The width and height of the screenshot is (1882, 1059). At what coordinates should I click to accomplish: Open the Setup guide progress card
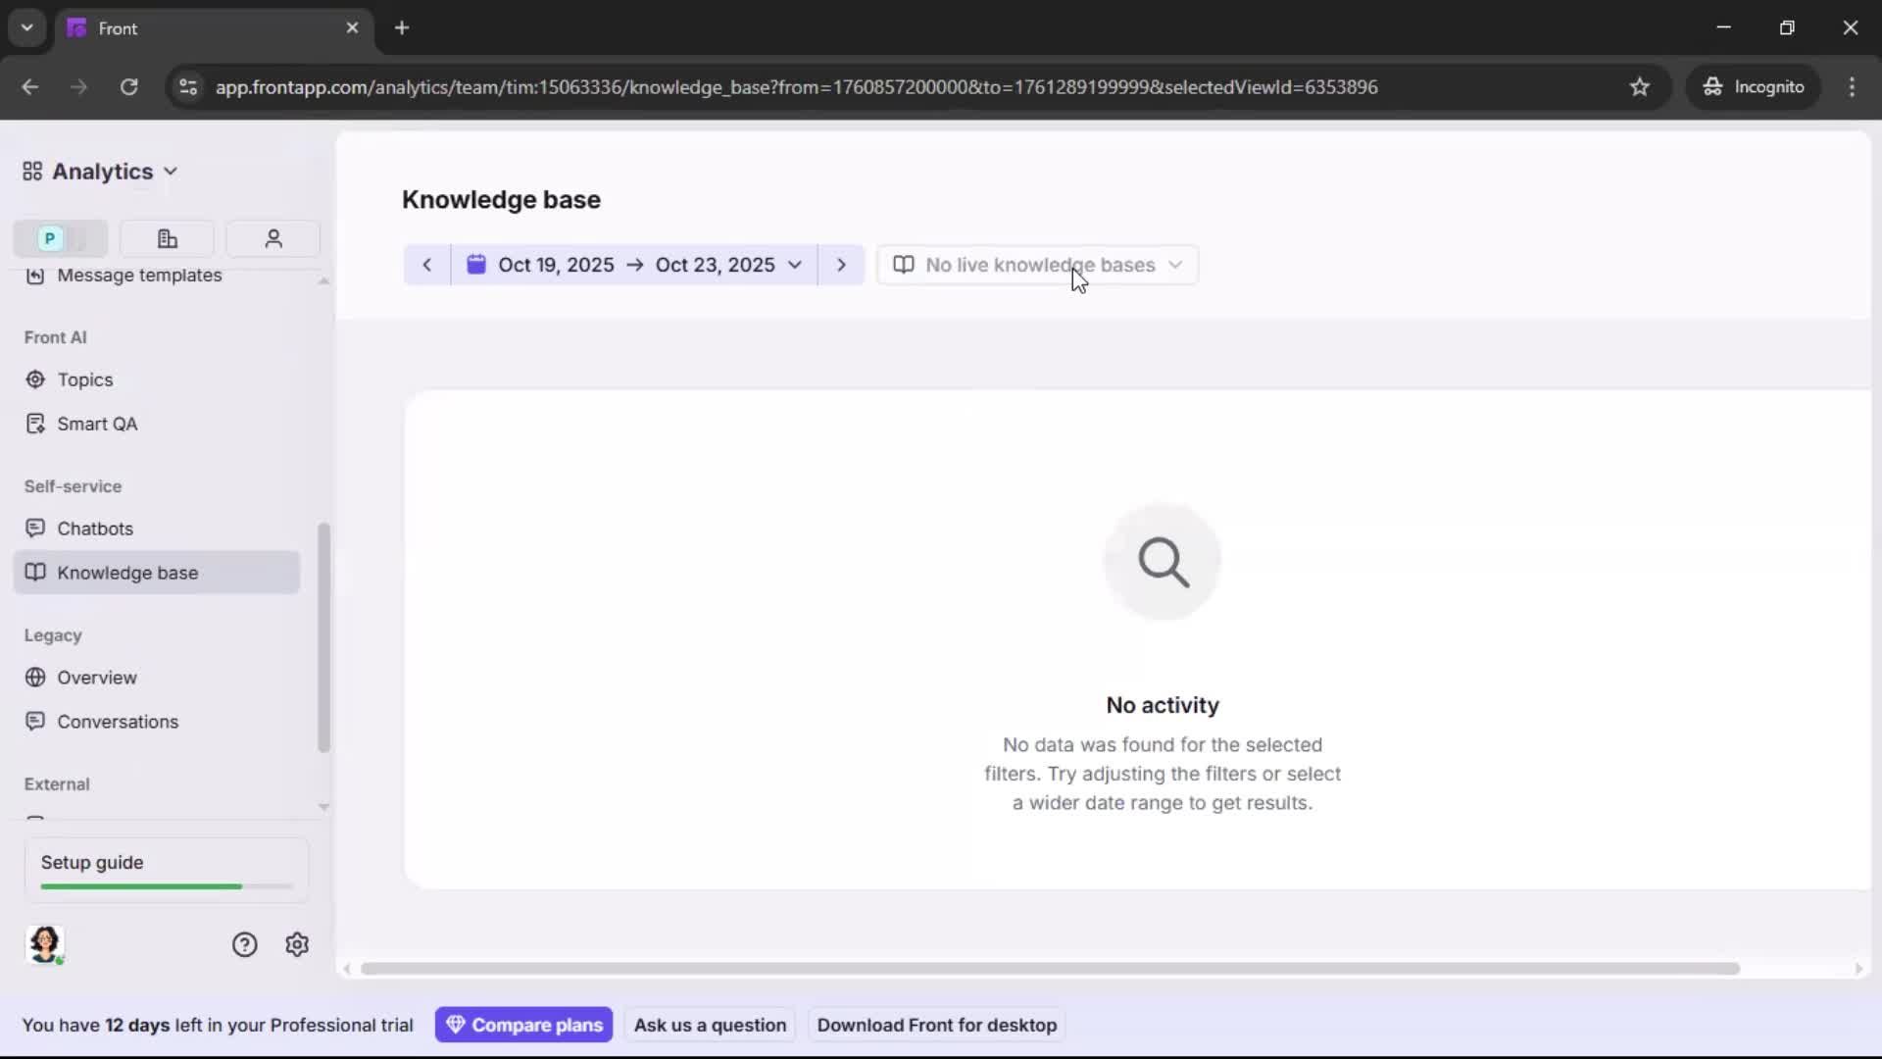click(166, 870)
